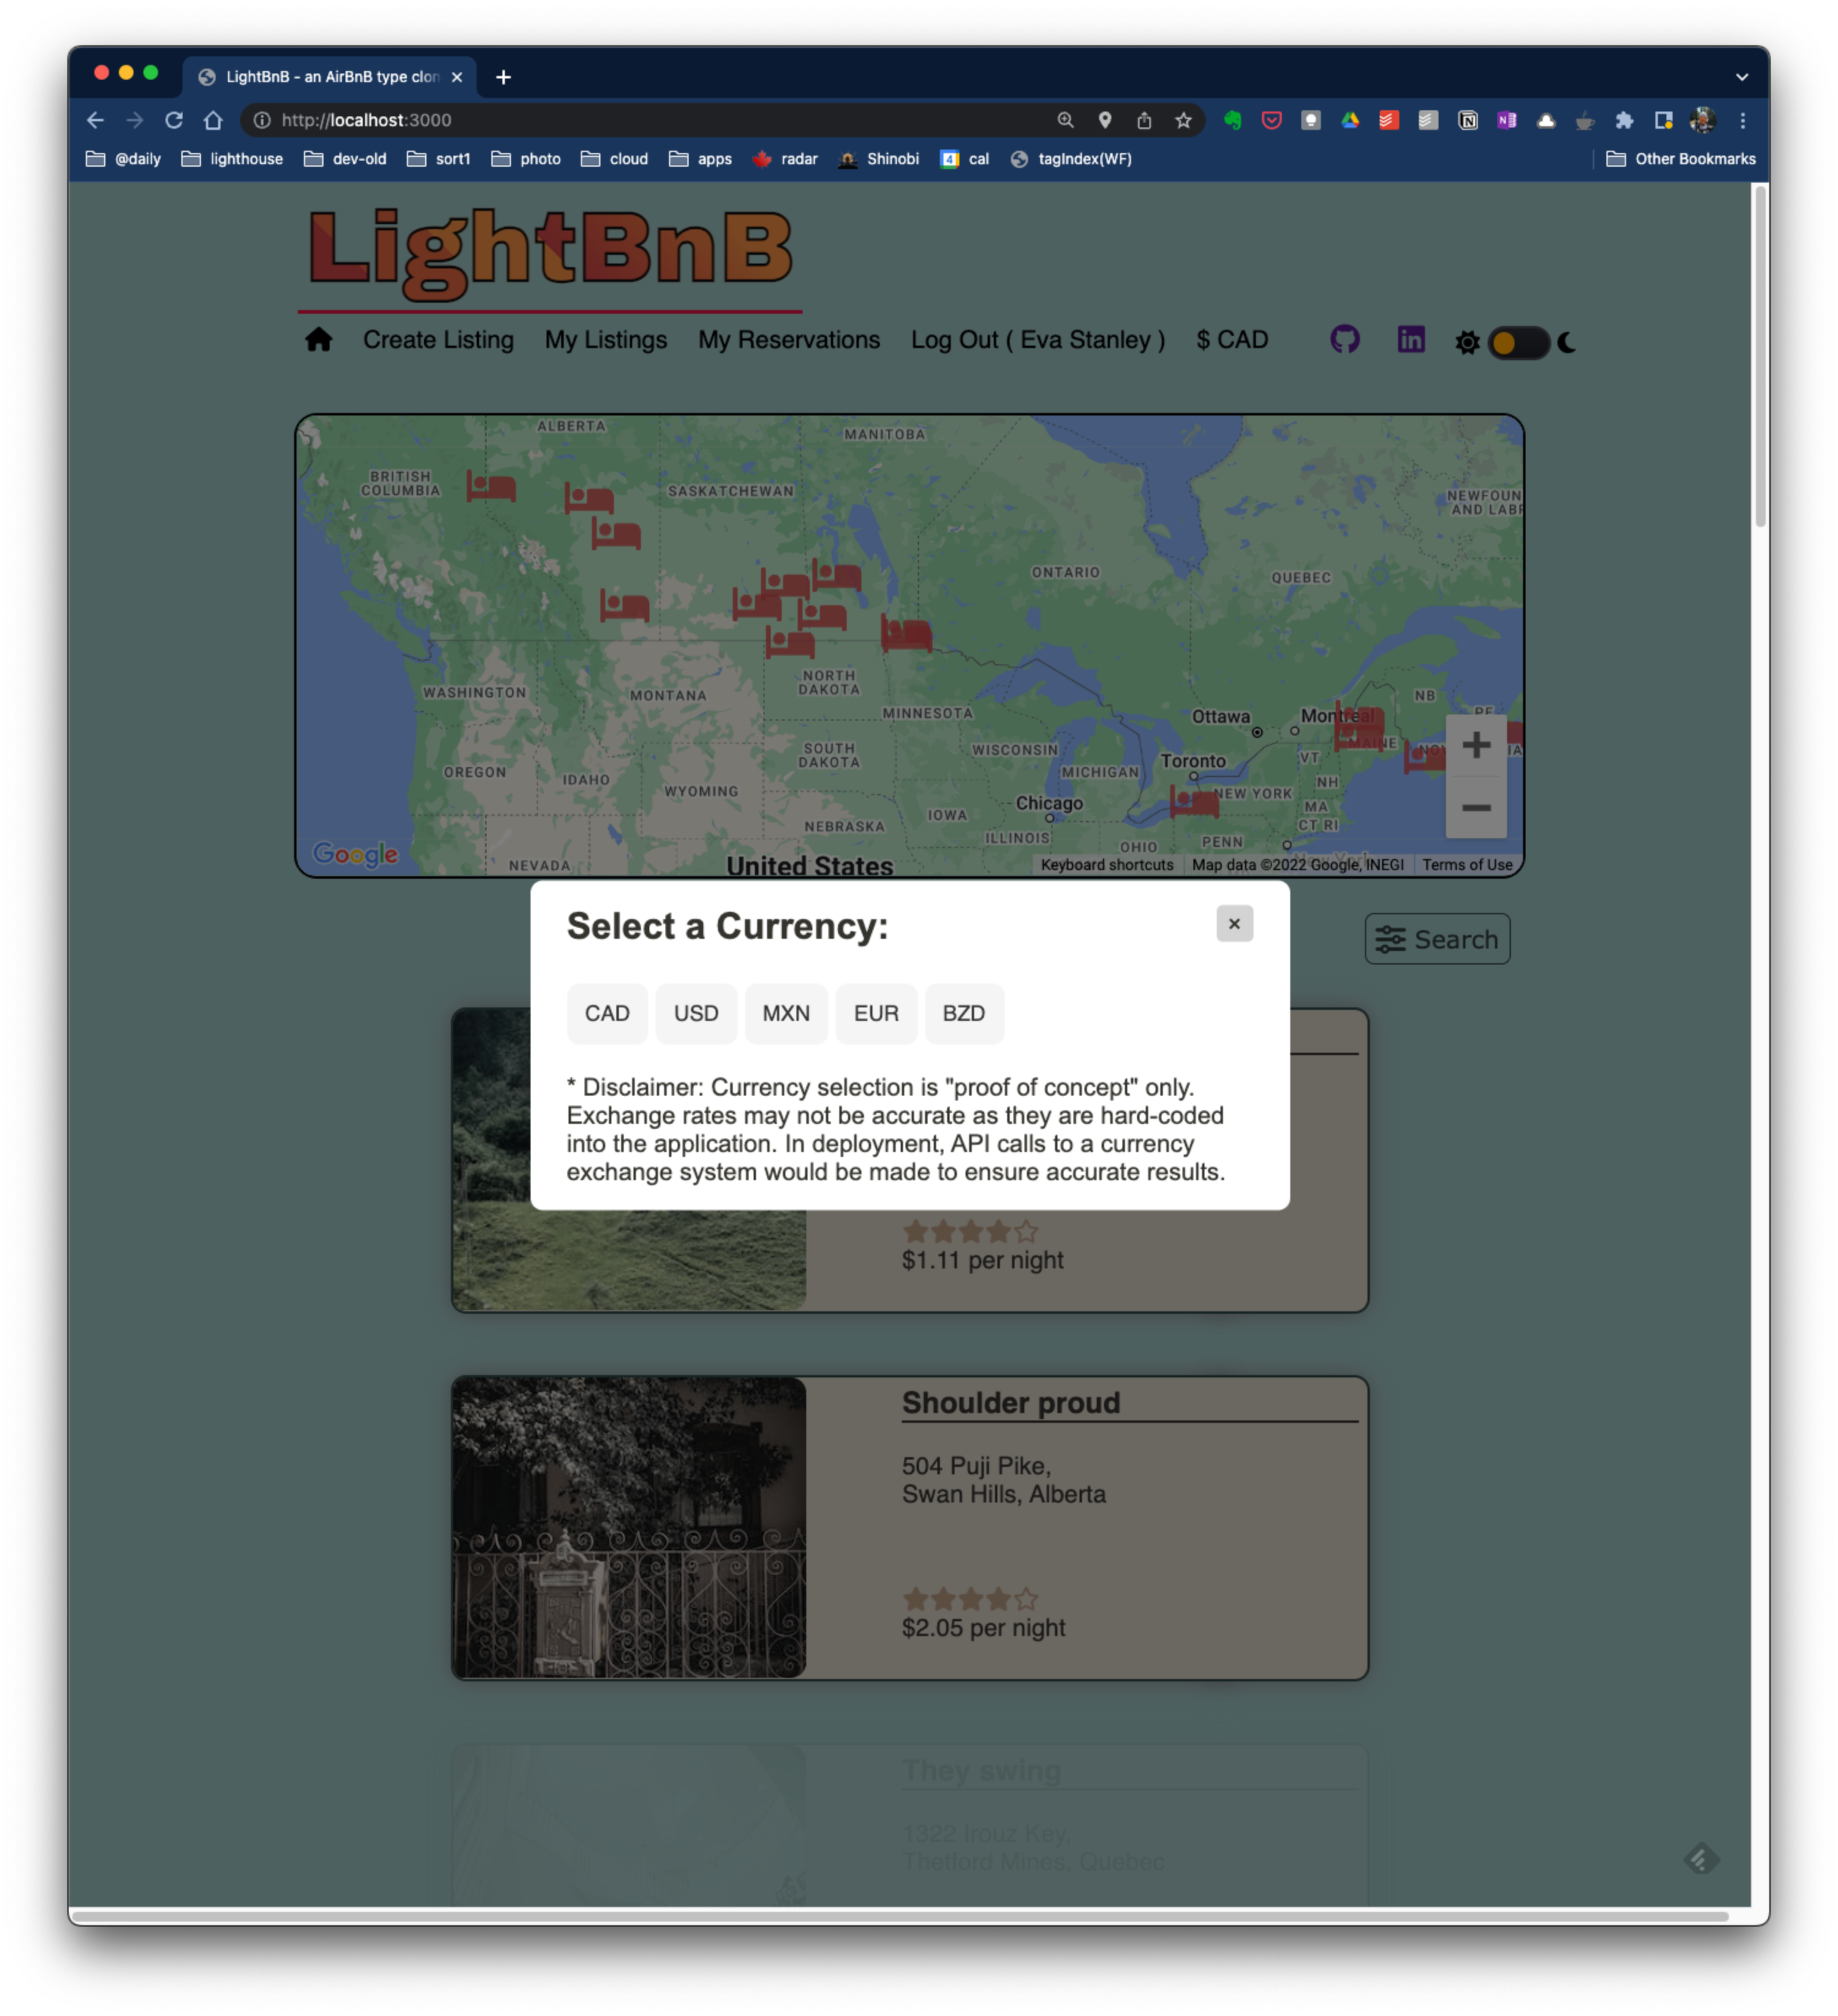The image size is (1838, 2016).
Task: Open the $ CAD currency selector
Action: pos(1232,340)
